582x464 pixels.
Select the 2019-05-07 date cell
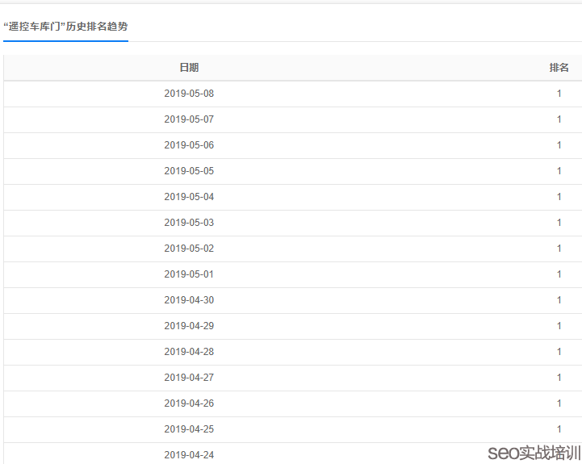(x=189, y=119)
